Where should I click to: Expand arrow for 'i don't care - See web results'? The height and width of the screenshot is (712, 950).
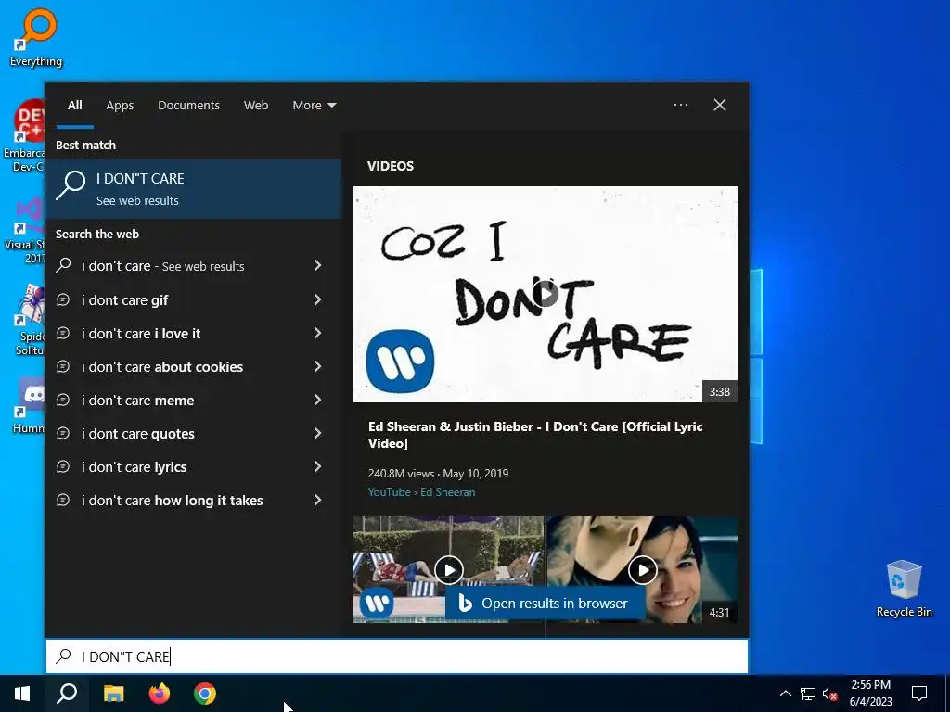click(317, 265)
